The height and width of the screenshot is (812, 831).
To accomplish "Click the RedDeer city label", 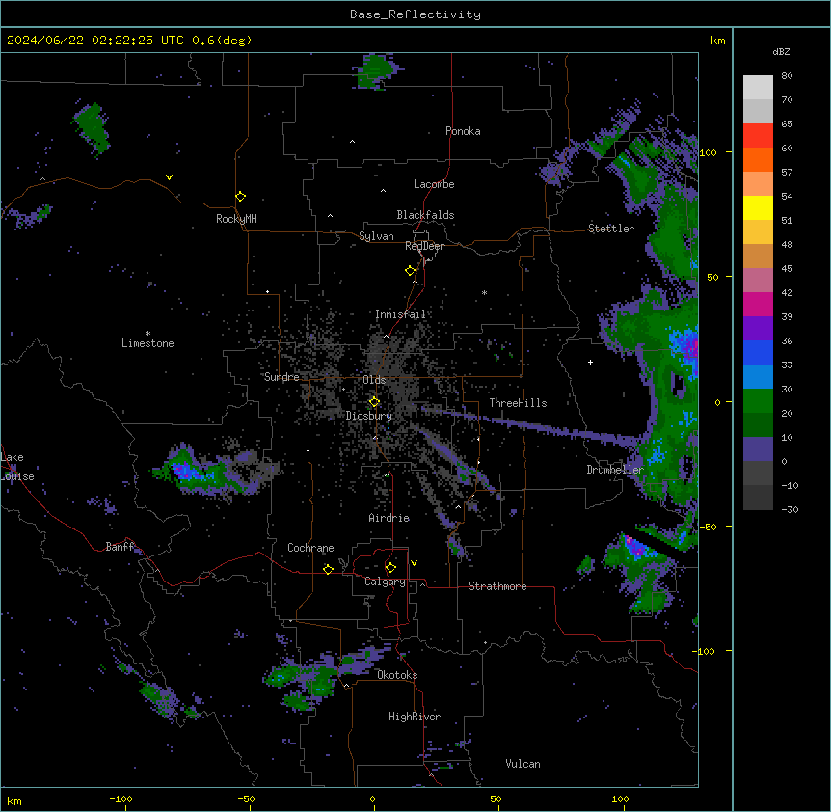I will [x=424, y=246].
